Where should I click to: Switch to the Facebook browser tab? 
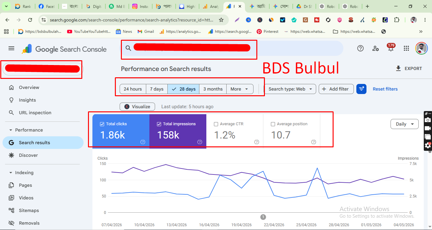(x=46, y=6)
